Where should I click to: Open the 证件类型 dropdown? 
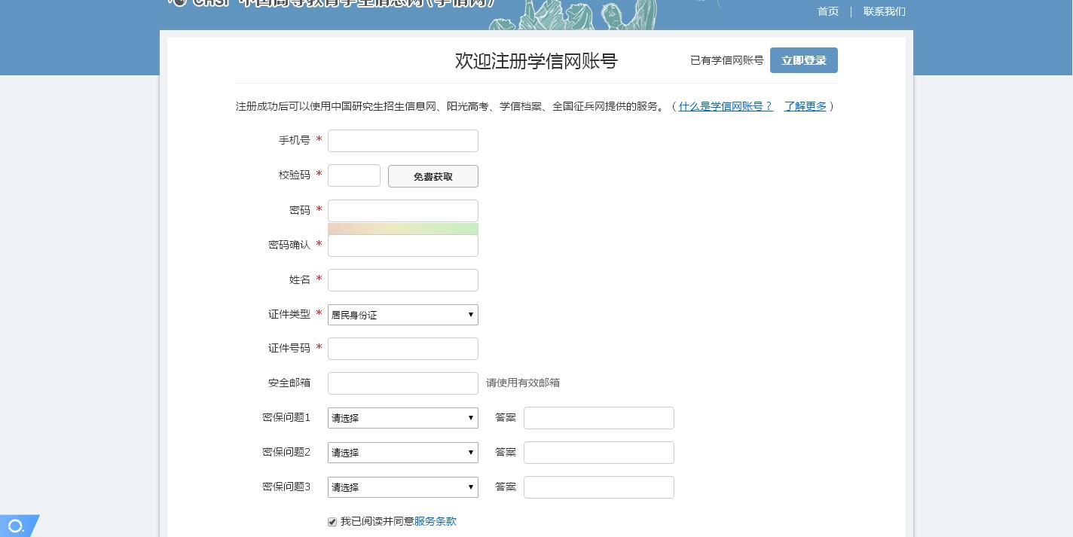tap(402, 315)
